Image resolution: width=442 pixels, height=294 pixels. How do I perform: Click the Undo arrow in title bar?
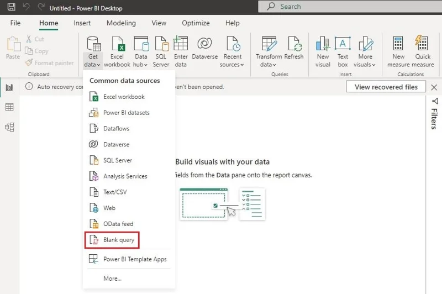(26, 7)
